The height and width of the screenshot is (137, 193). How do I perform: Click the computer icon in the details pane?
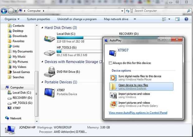click(10, 130)
